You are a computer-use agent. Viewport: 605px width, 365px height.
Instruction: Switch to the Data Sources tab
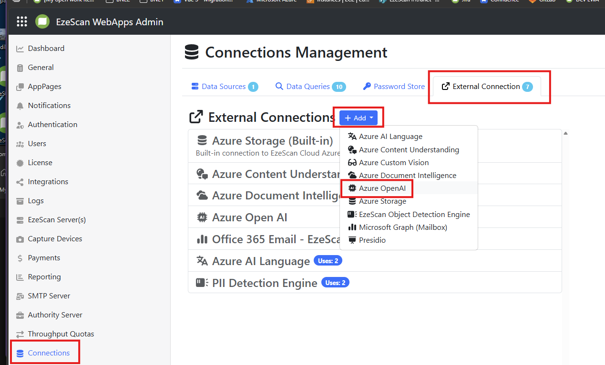coord(225,87)
